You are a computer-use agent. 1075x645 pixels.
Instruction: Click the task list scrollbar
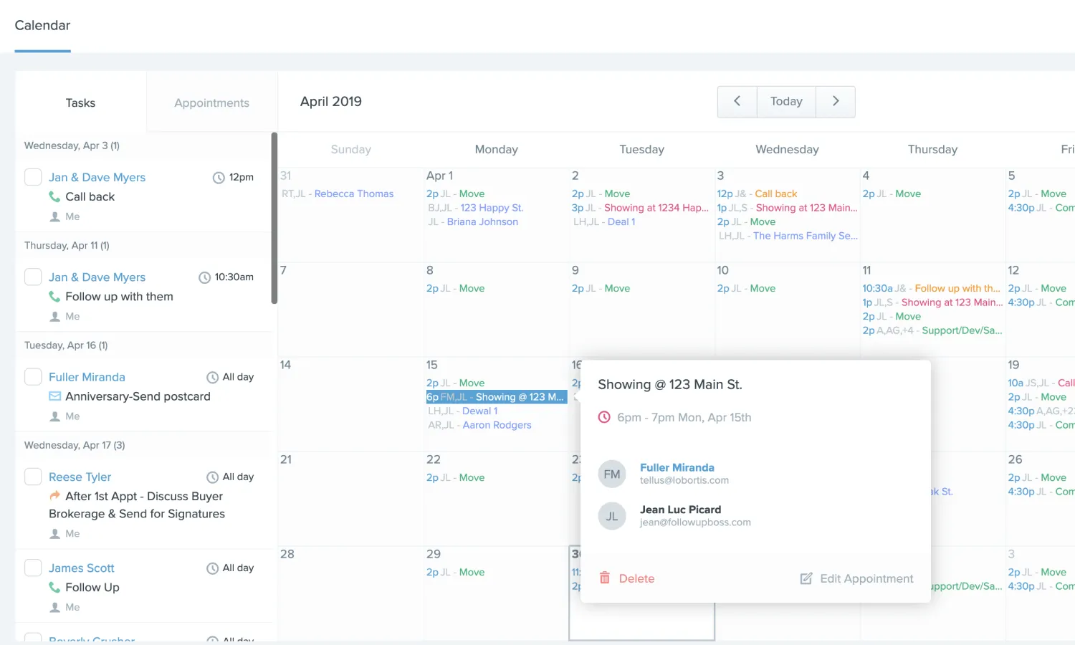point(274,219)
